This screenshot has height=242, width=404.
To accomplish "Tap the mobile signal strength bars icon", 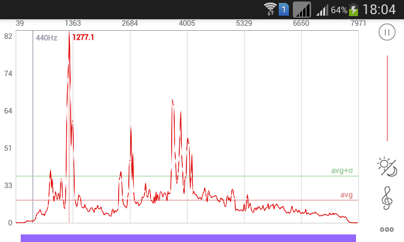I will pos(322,10).
